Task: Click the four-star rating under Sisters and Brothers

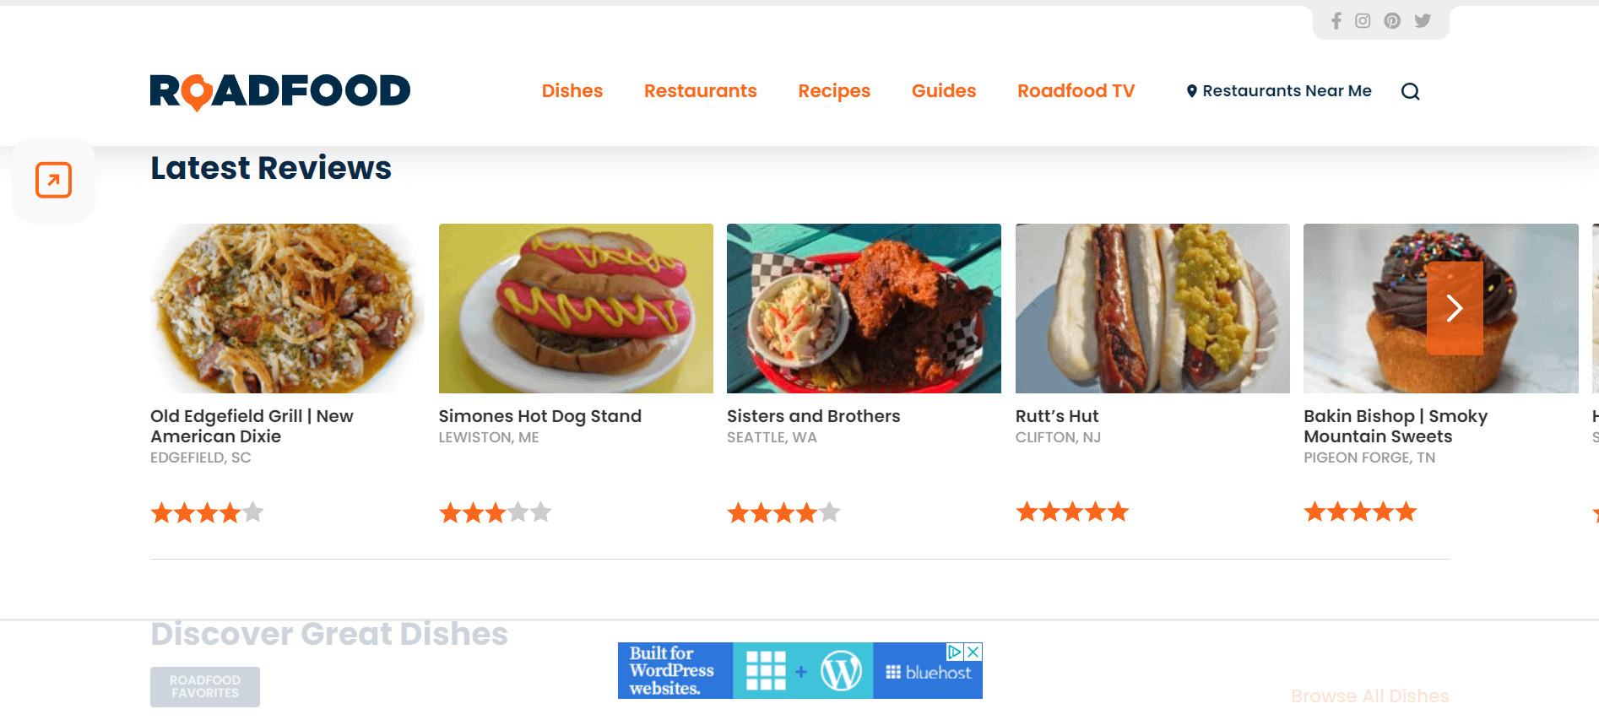Action: [783, 512]
